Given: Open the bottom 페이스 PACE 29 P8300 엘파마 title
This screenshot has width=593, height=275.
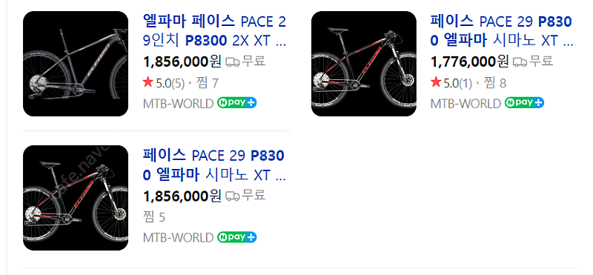Looking at the screenshot, I should click(x=214, y=165).
